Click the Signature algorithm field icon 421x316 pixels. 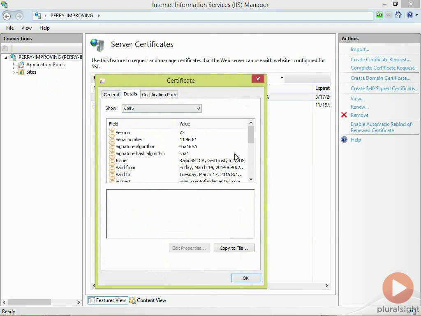pos(112,146)
